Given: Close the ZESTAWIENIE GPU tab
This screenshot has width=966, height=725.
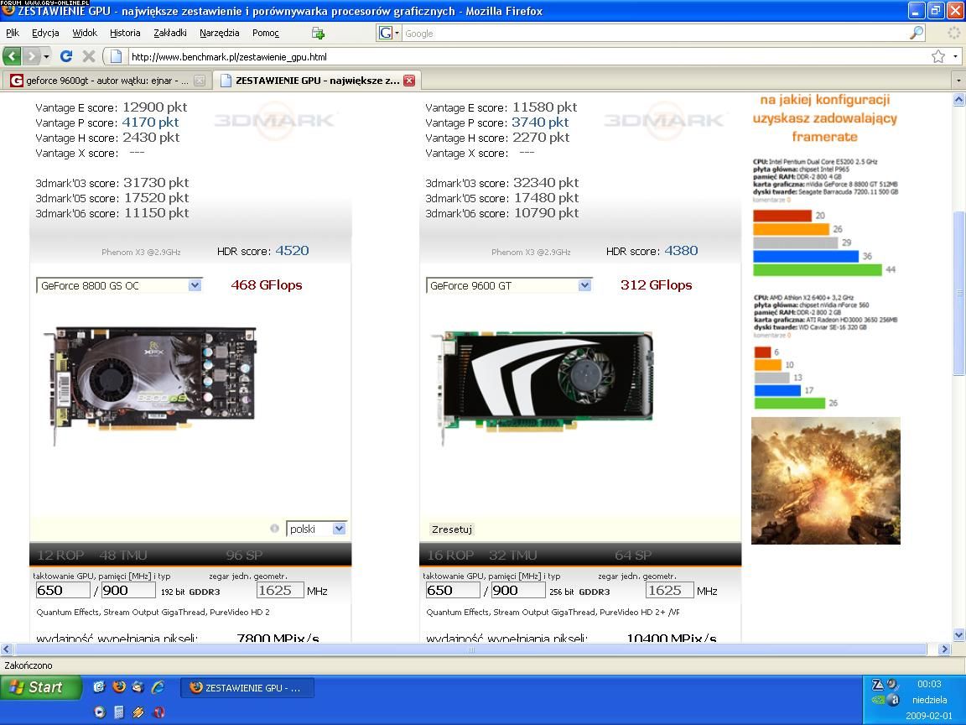Looking at the screenshot, I should (409, 81).
